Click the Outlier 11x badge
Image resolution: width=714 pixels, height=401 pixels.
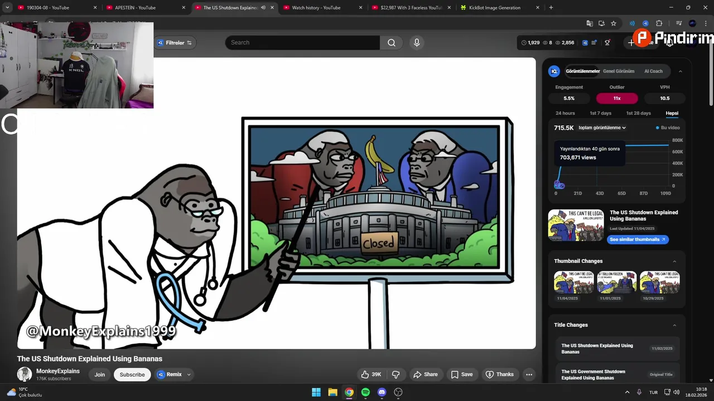[617, 98]
